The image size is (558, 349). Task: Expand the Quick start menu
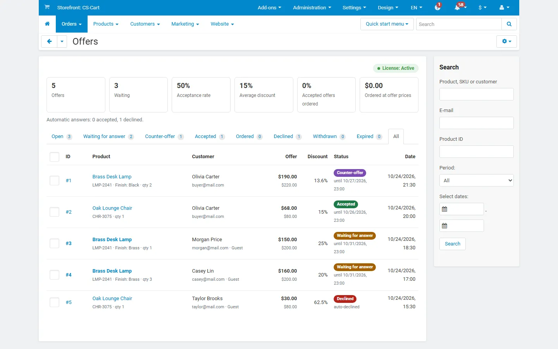[x=387, y=24]
